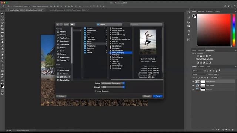The height and width of the screenshot is (133, 237).
Task: Click the add layer mask icon at panel bottom
Action: pos(219,130)
